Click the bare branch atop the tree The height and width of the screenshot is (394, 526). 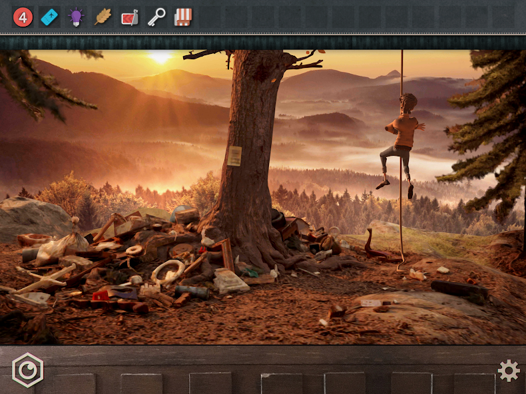[x=303, y=64]
